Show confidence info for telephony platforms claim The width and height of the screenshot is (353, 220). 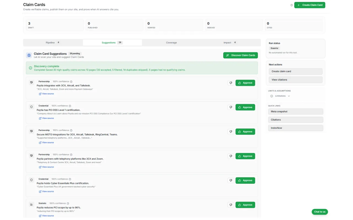[71, 155]
